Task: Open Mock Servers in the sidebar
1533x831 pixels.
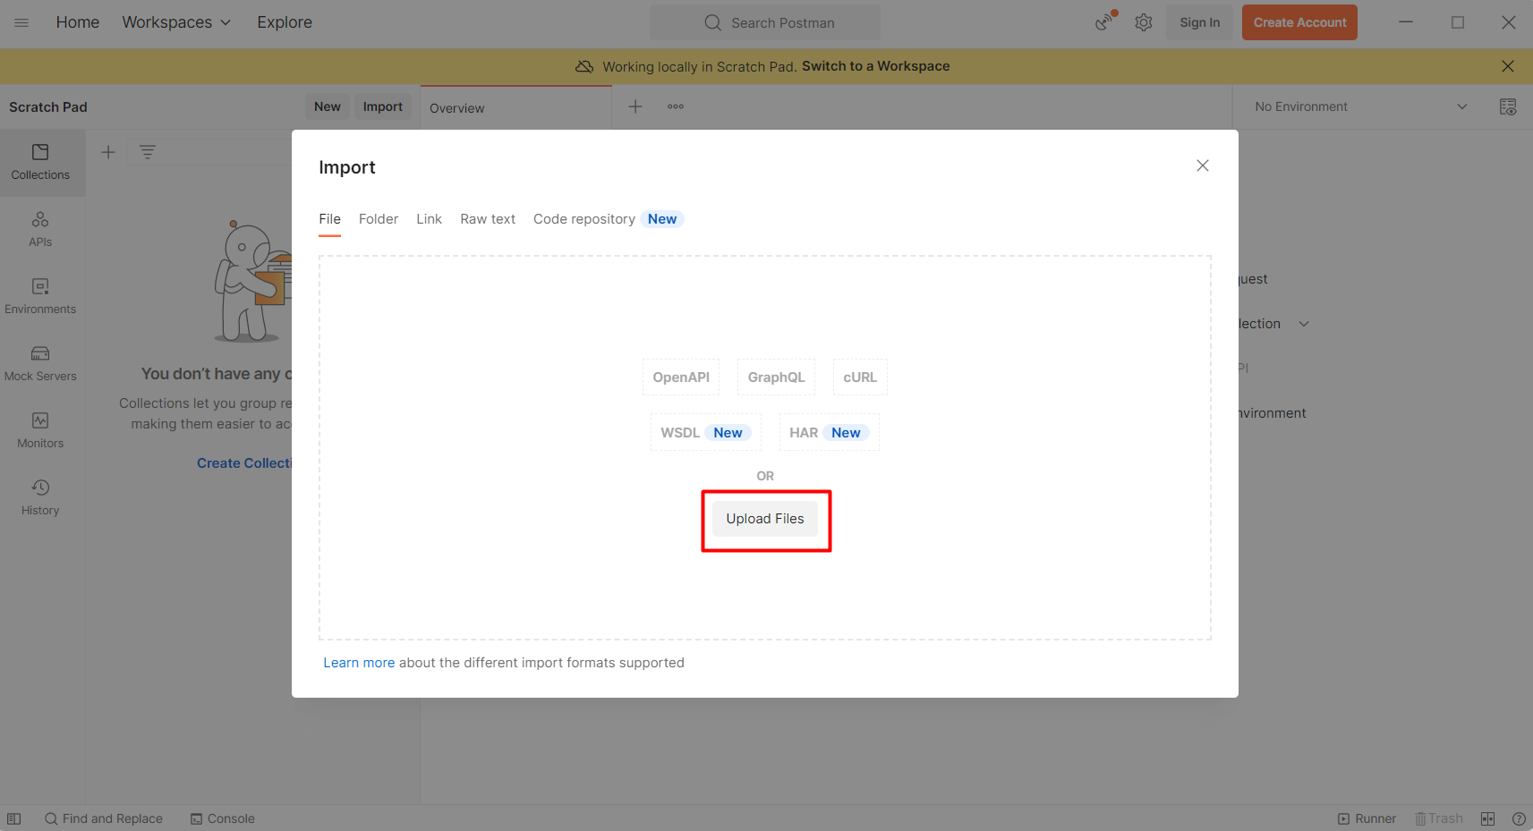Action: 40,363
